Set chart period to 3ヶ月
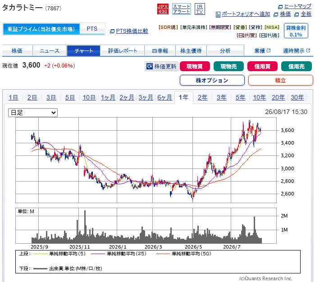 (146, 97)
